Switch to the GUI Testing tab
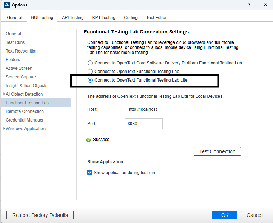273x223 pixels. pos(42,18)
